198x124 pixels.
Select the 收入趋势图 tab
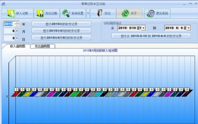[17, 46]
